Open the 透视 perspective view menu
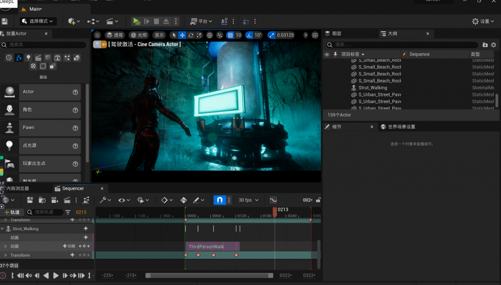 point(115,35)
